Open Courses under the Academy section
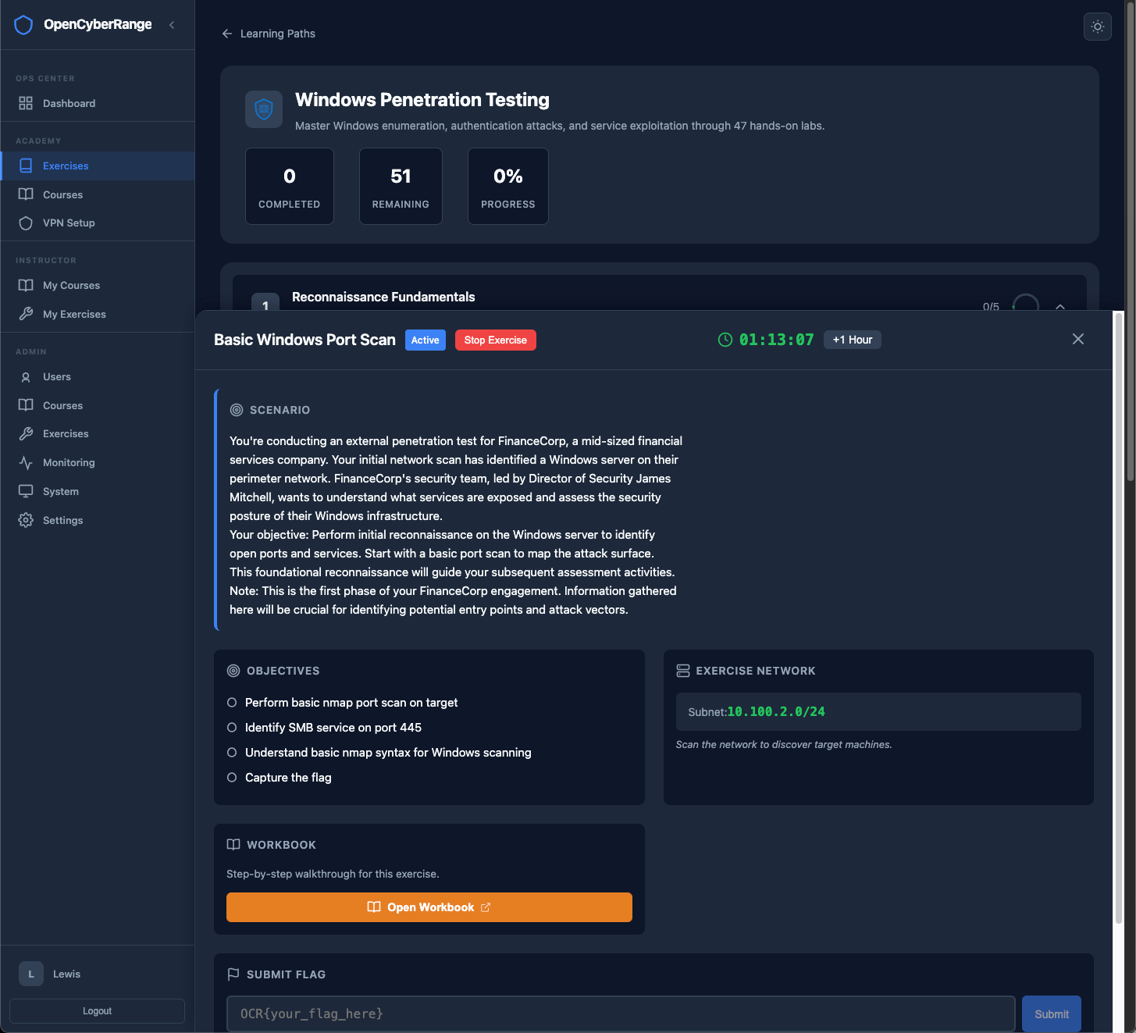 tap(62, 195)
